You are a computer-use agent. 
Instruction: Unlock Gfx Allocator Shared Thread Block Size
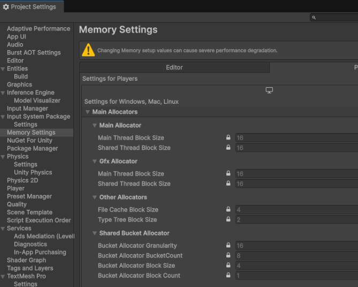[228, 184]
